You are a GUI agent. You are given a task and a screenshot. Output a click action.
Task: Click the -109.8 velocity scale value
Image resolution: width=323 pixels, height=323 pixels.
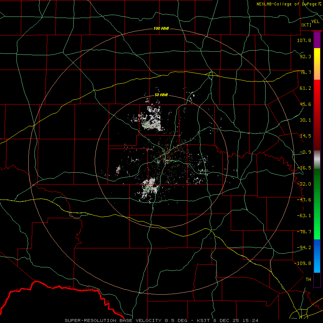click(x=303, y=263)
